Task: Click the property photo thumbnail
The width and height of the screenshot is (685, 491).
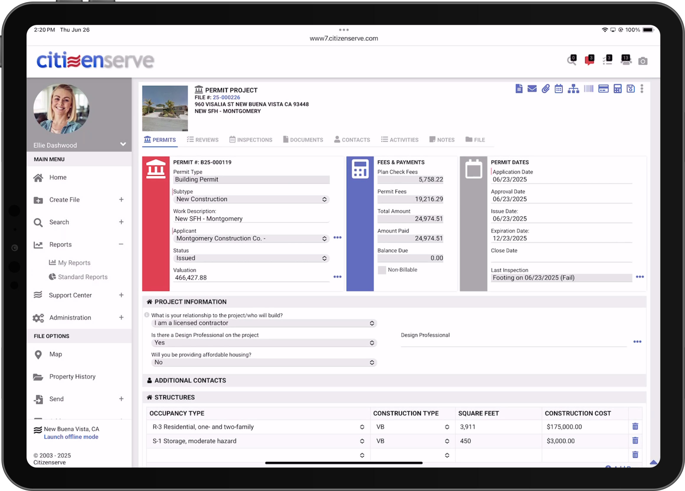Action: (x=165, y=108)
